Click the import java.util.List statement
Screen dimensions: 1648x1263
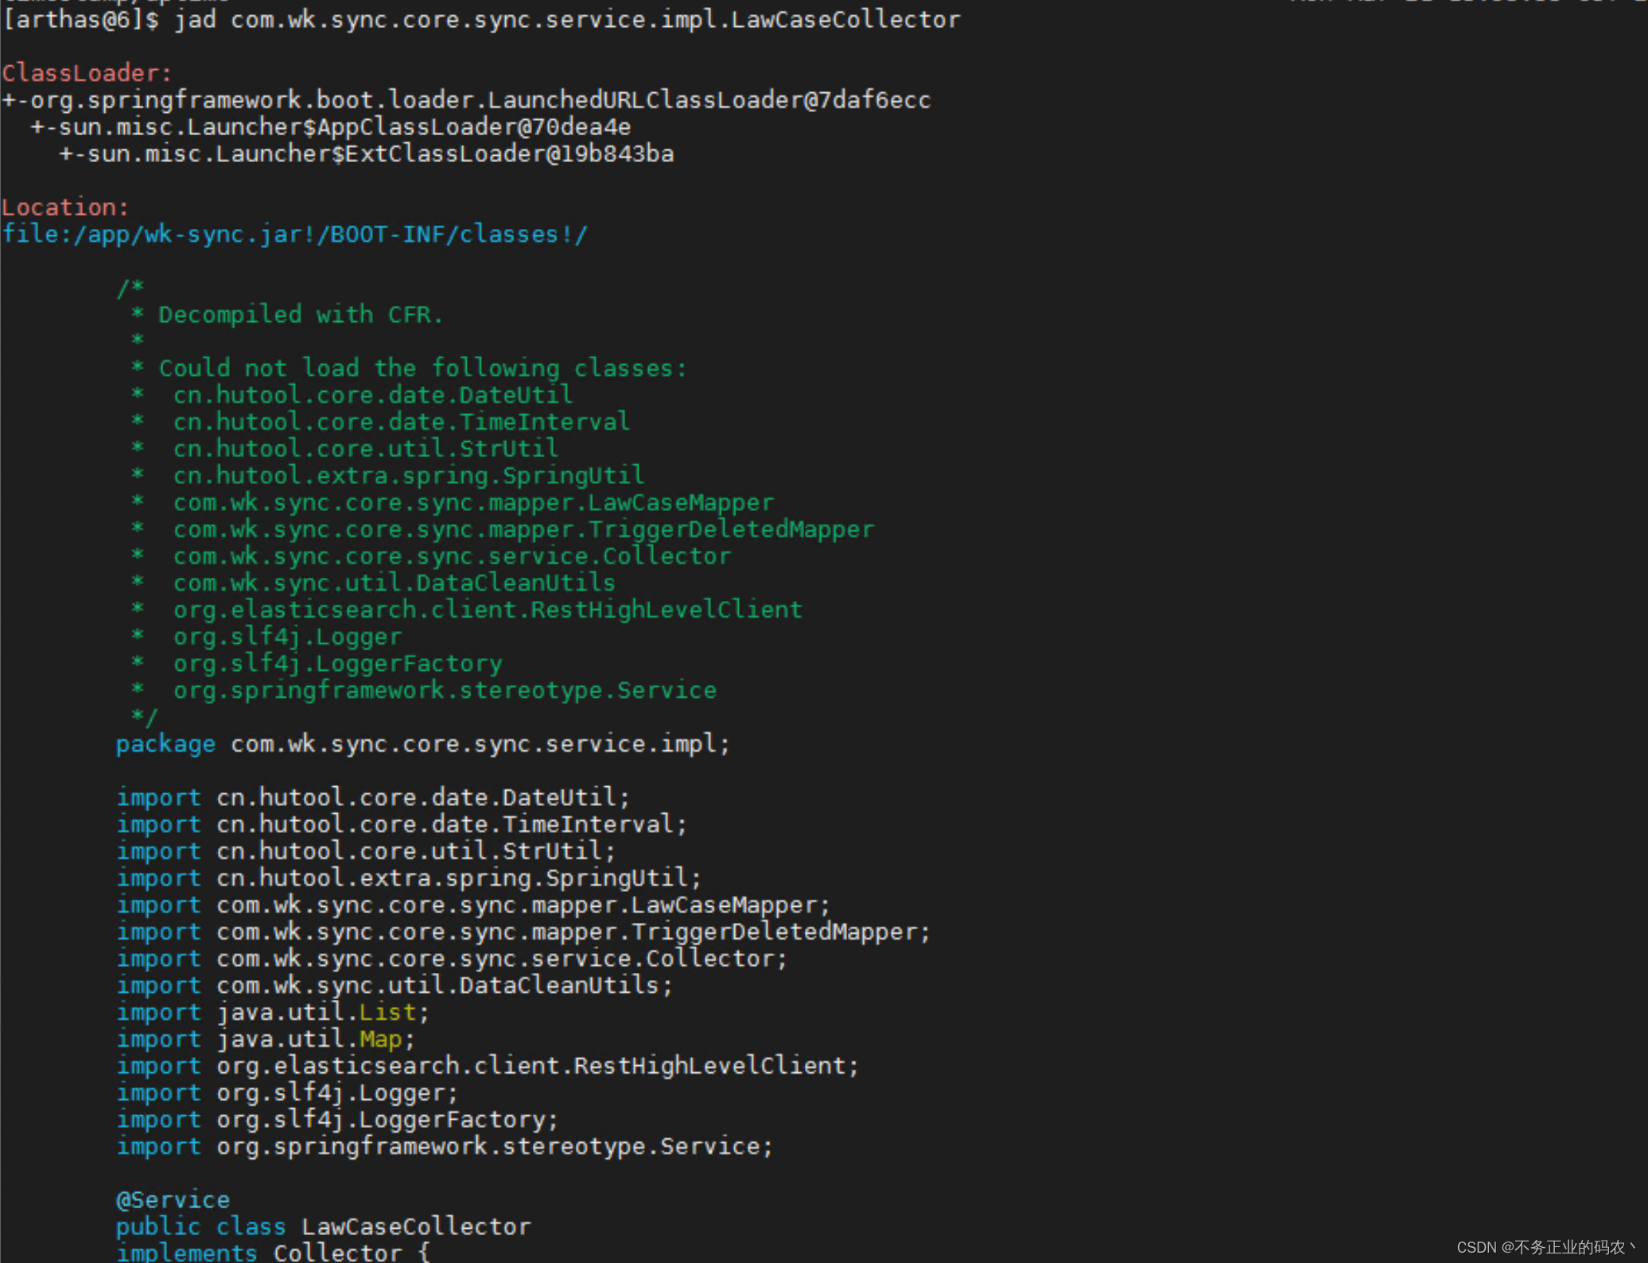click(x=272, y=1012)
